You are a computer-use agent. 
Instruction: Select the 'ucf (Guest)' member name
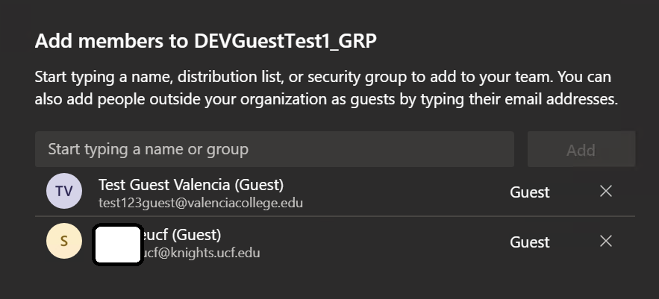181,235
